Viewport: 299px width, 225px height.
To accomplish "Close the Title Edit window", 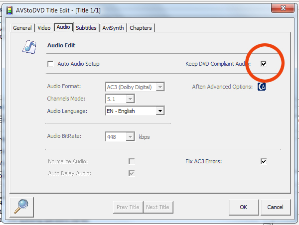I will tap(283, 8).
